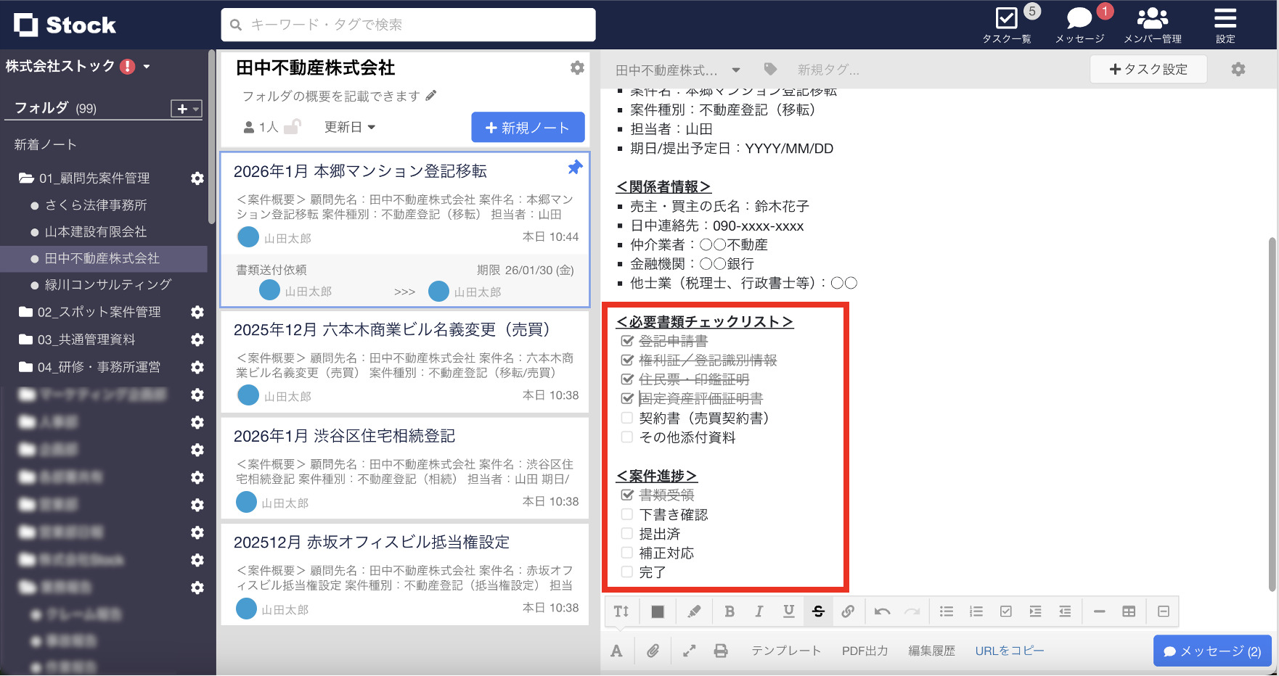
Task: Enable the 下書き確認 progress checkbox
Action: [626, 514]
